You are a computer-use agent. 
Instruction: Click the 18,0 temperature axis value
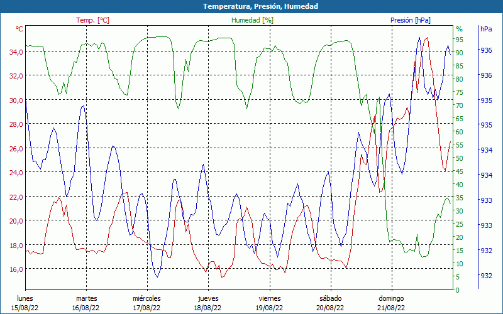point(16,246)
